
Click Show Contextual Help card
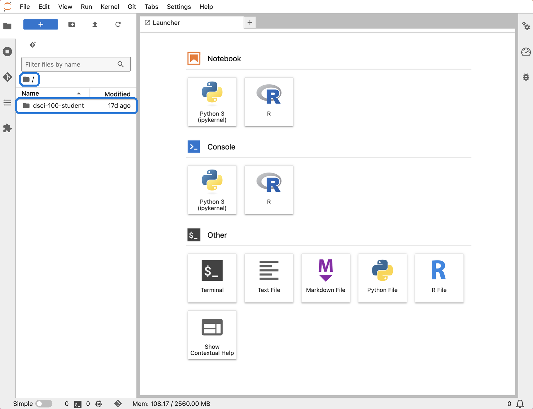(x=212, y=335)
